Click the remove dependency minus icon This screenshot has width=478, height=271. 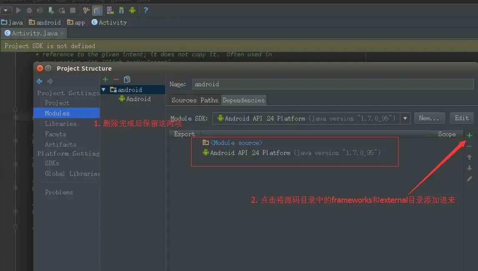pyautogui.click(x=470, y=146)
